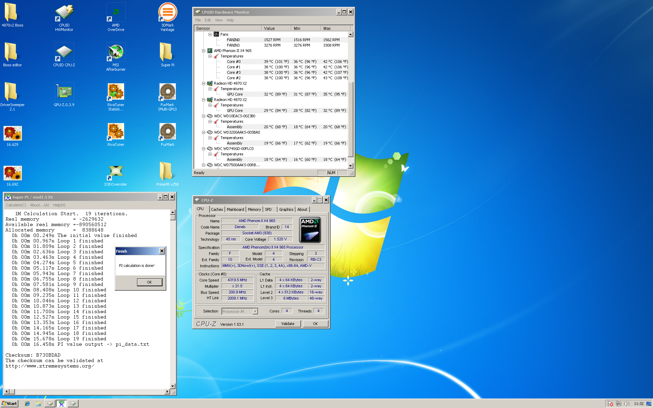Image resolution: width=653 pixels, height=408 pixels.
Task: Open the 4870x2 Bioss folder icon
Action: 12,15
